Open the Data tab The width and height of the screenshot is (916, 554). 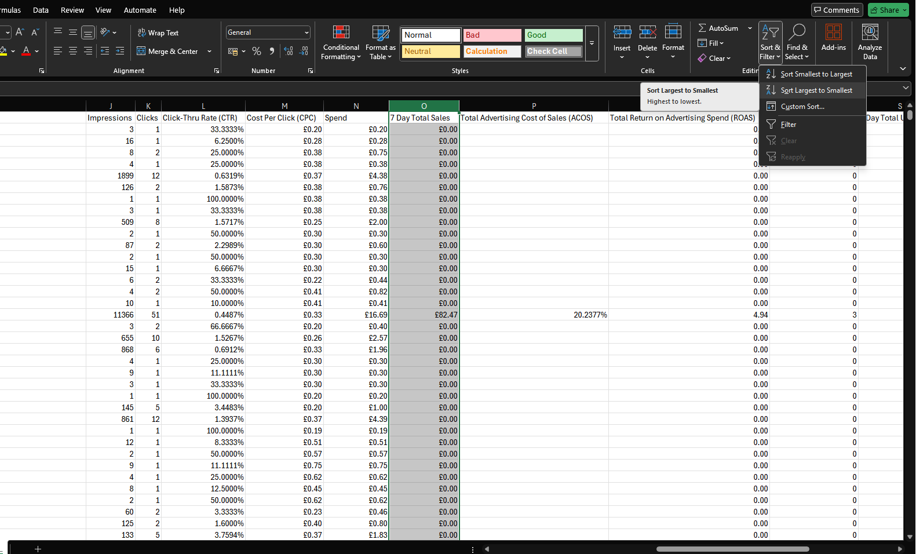coord(41,10)
